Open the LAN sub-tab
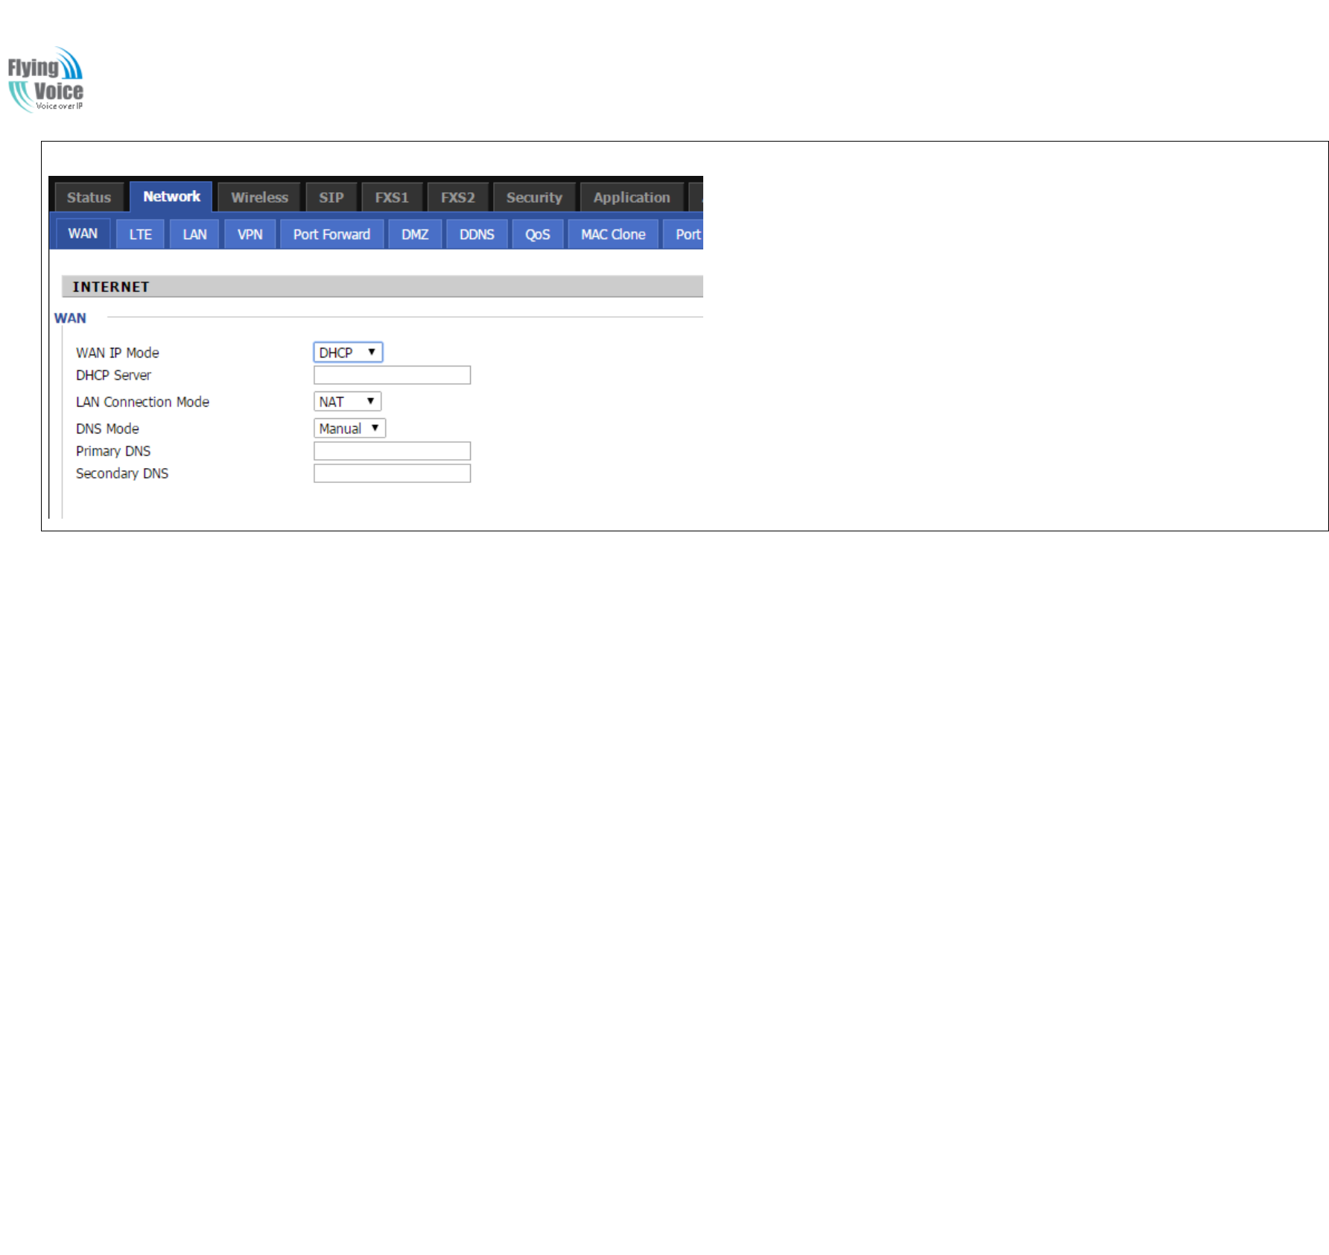Viewport: 1329px width, 1255px height. [194, 235]
